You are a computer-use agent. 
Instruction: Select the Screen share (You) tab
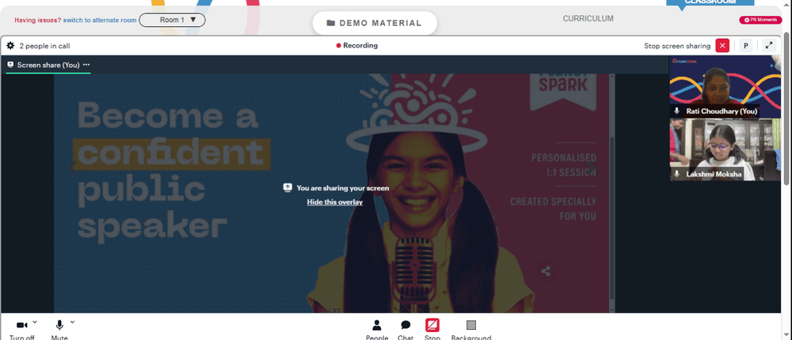click(48, 65)
